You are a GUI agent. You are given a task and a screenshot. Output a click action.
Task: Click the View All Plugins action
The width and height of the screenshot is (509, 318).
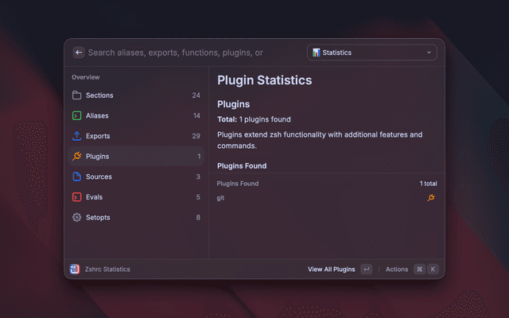click(331, 270)
